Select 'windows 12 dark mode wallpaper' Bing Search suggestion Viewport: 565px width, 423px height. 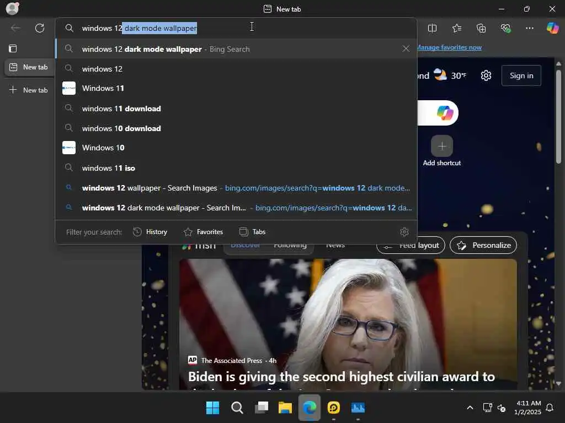tap(236, 49)
